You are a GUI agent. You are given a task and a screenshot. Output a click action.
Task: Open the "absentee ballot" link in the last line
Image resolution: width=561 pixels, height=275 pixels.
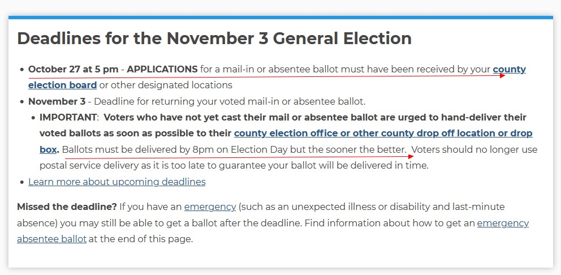coord(51,239)
